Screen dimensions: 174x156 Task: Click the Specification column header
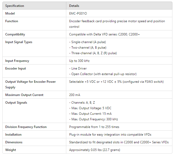click(15, 6)
